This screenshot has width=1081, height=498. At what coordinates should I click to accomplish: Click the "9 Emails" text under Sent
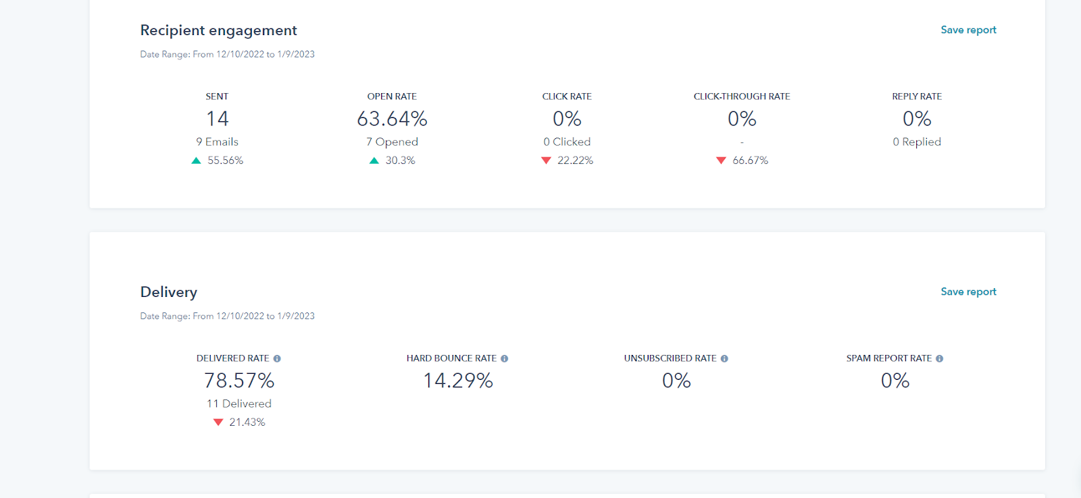pos(217,142)
